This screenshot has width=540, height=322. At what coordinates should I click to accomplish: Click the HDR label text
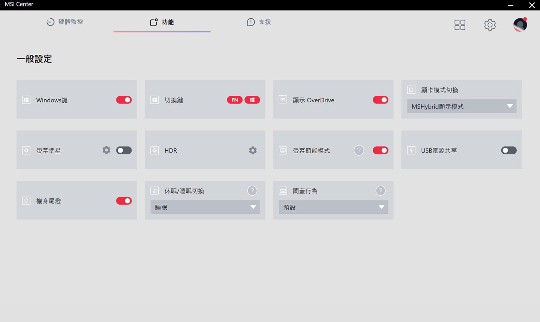coord(171,151)
